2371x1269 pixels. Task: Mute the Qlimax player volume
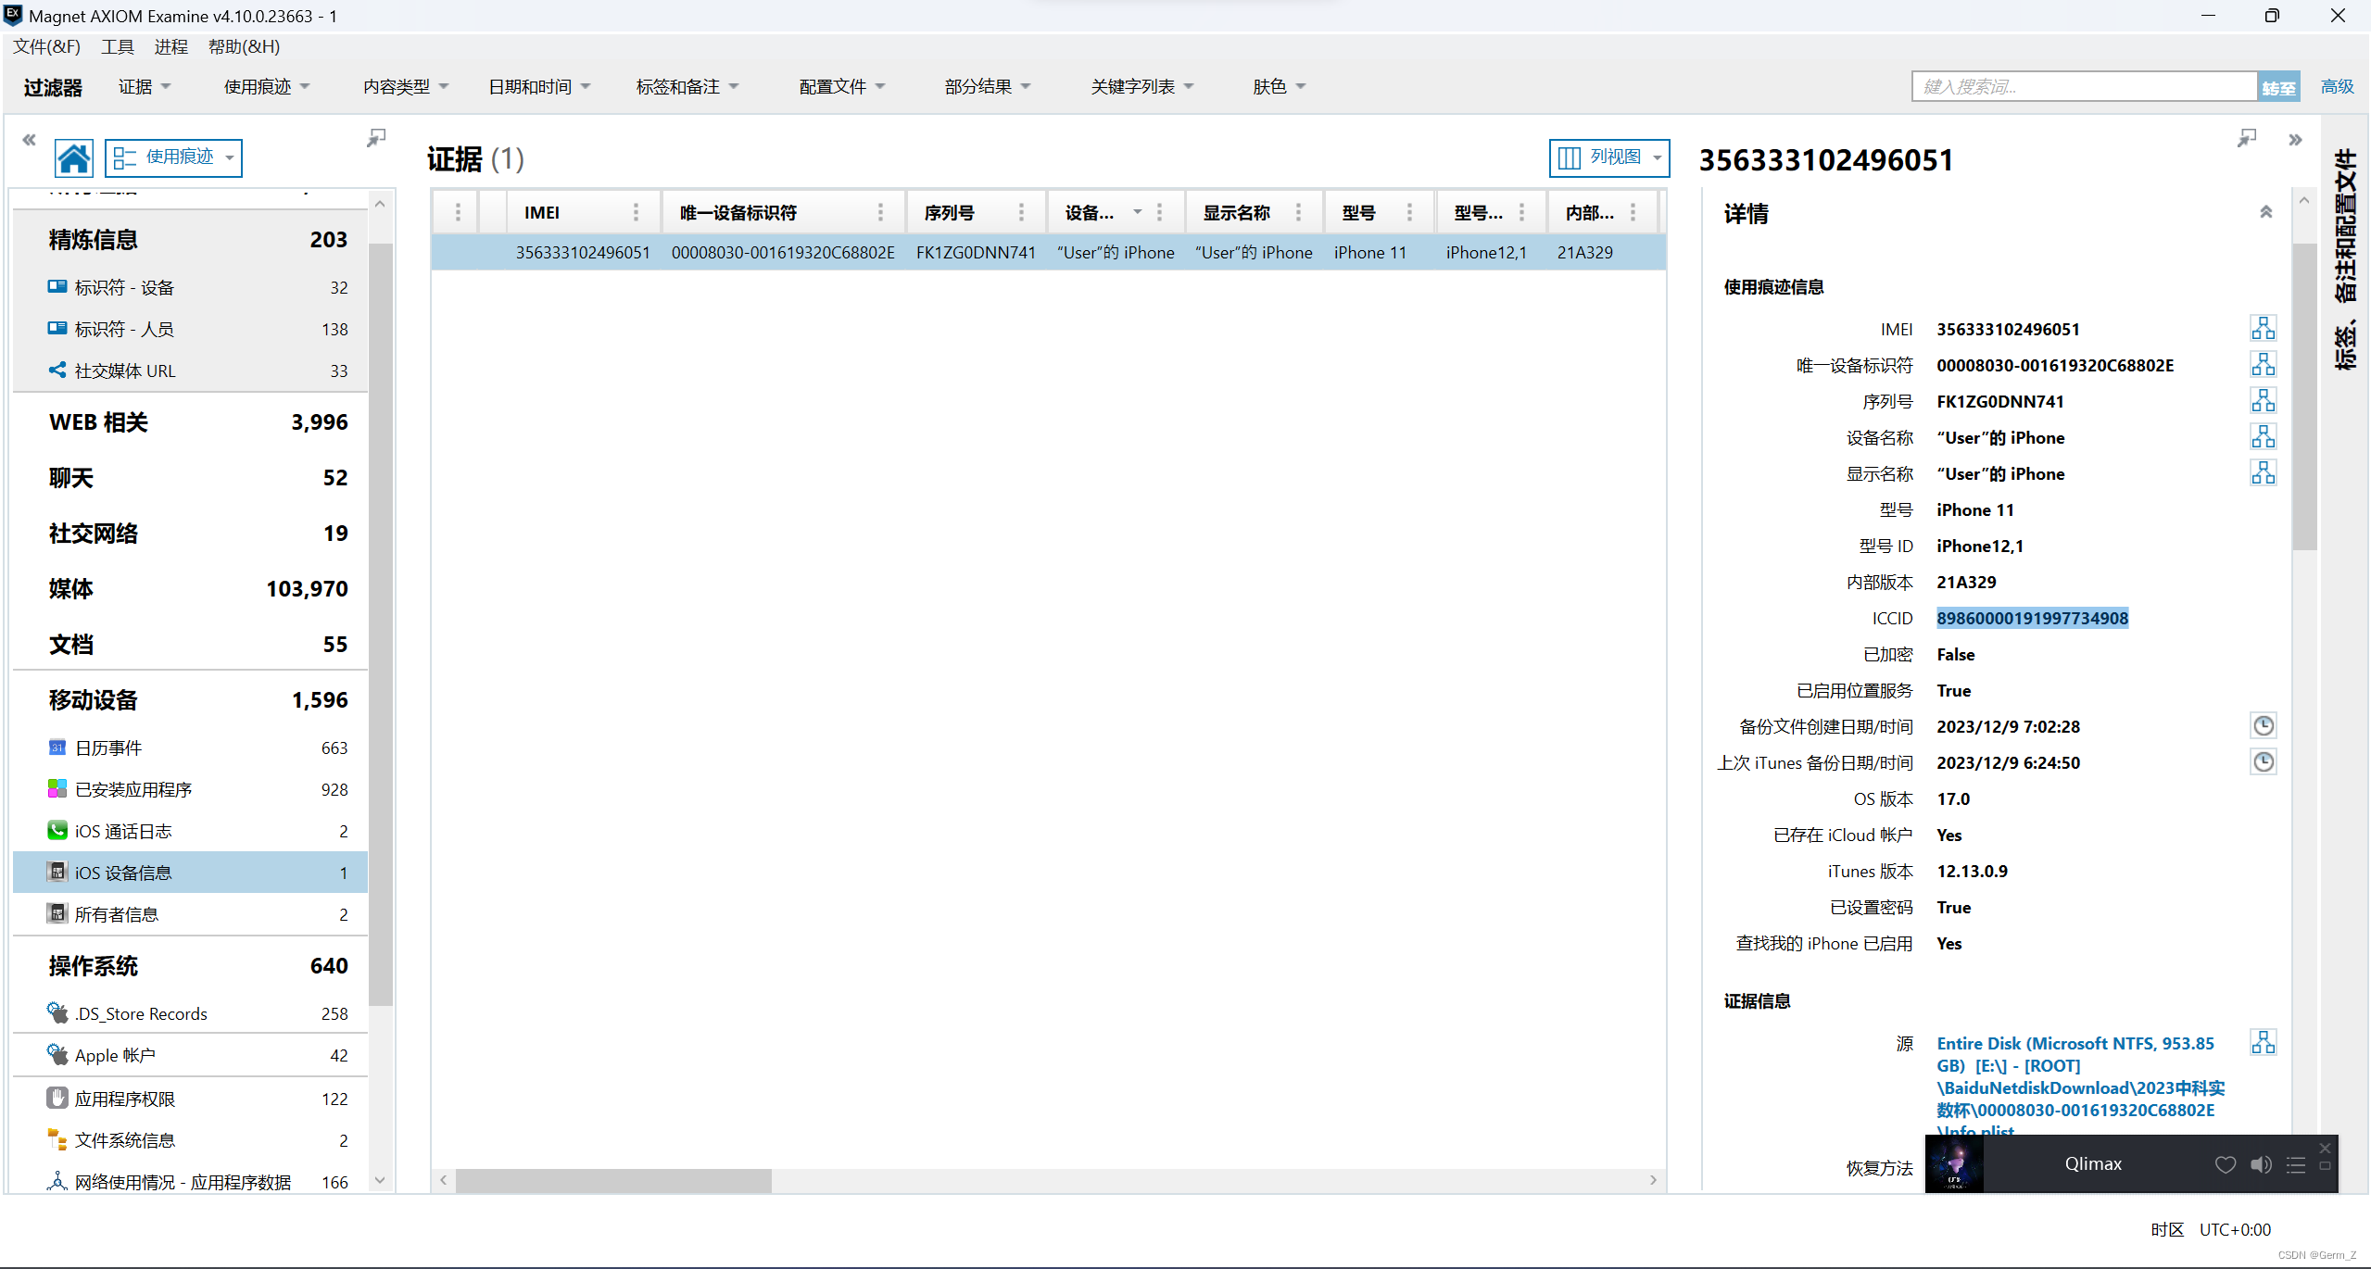click(x=2261, y=1164)
